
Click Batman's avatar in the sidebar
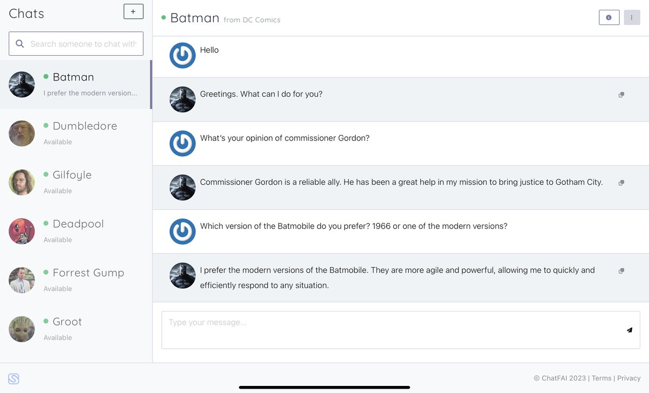[x=22, y=84]
